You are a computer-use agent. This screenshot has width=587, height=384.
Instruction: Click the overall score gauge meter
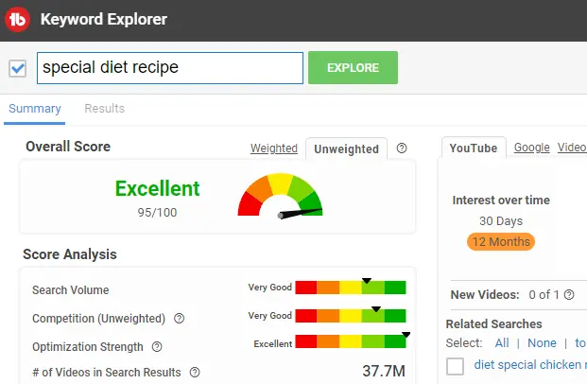point(280,195)
